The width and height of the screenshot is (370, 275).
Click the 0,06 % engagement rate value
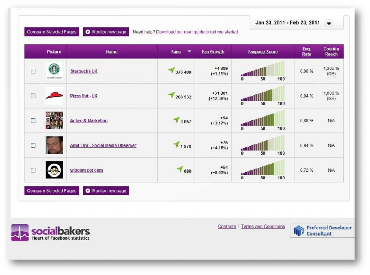pos(306,71)
